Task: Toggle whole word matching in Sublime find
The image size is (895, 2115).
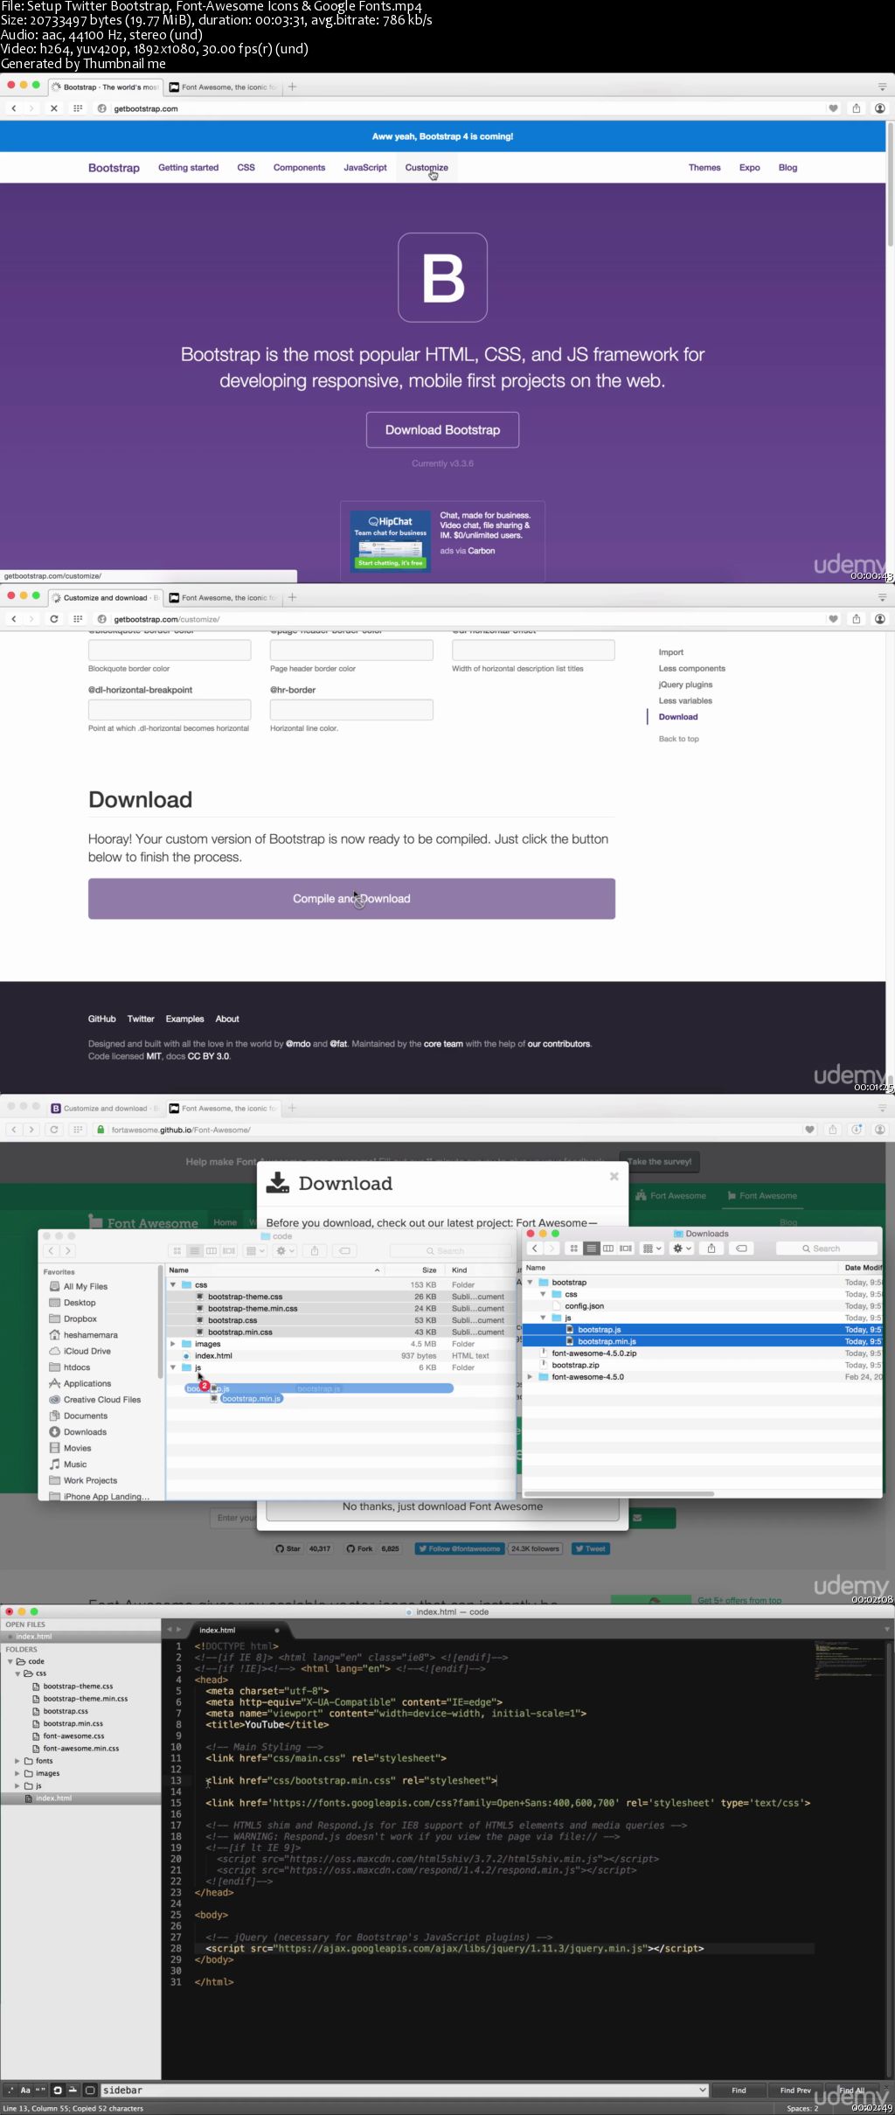Action: (x=40, y=2091)
